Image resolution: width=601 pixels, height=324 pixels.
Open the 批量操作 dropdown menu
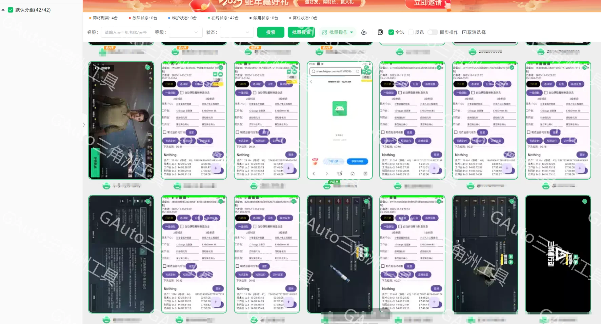coord(337,32)
